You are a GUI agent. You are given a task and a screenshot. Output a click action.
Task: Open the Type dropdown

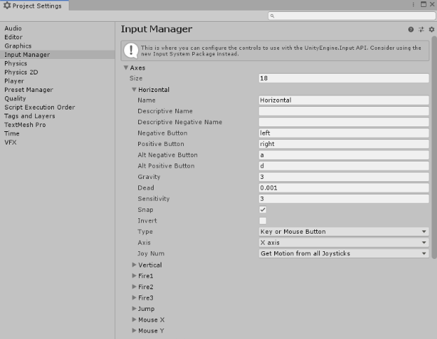pyautogui.click(x=344, y=232)
